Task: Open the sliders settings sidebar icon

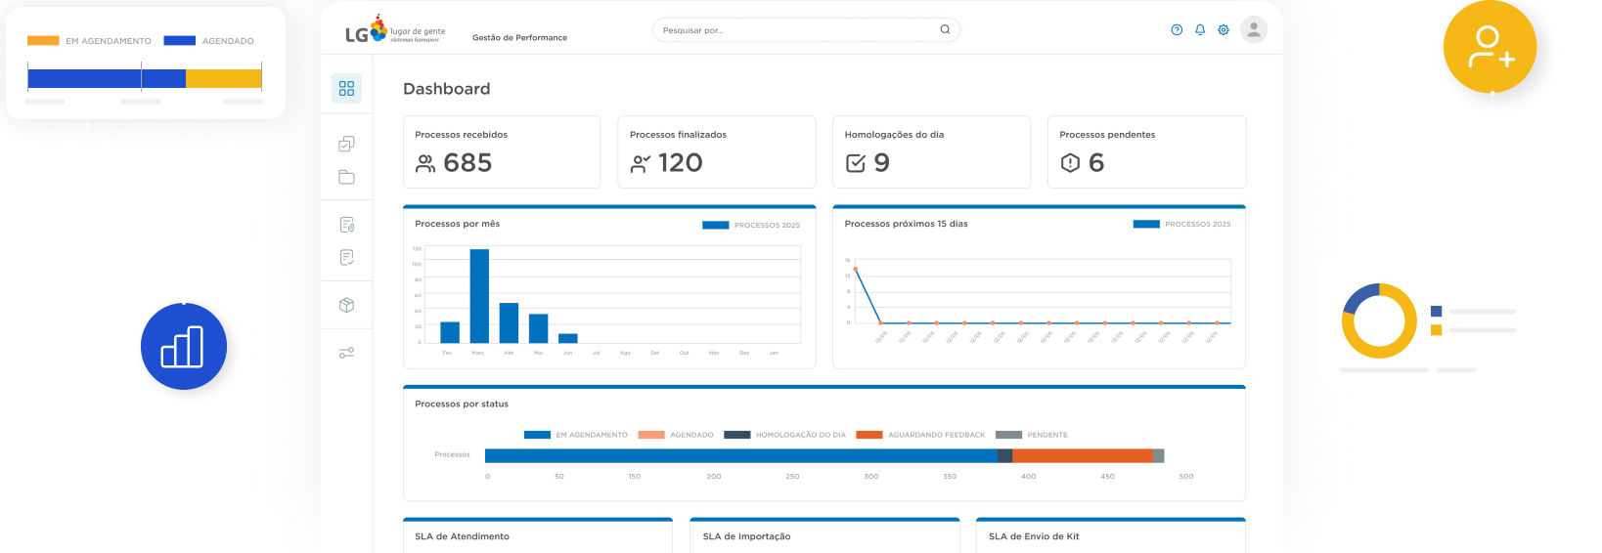Action: coord(346,353)
